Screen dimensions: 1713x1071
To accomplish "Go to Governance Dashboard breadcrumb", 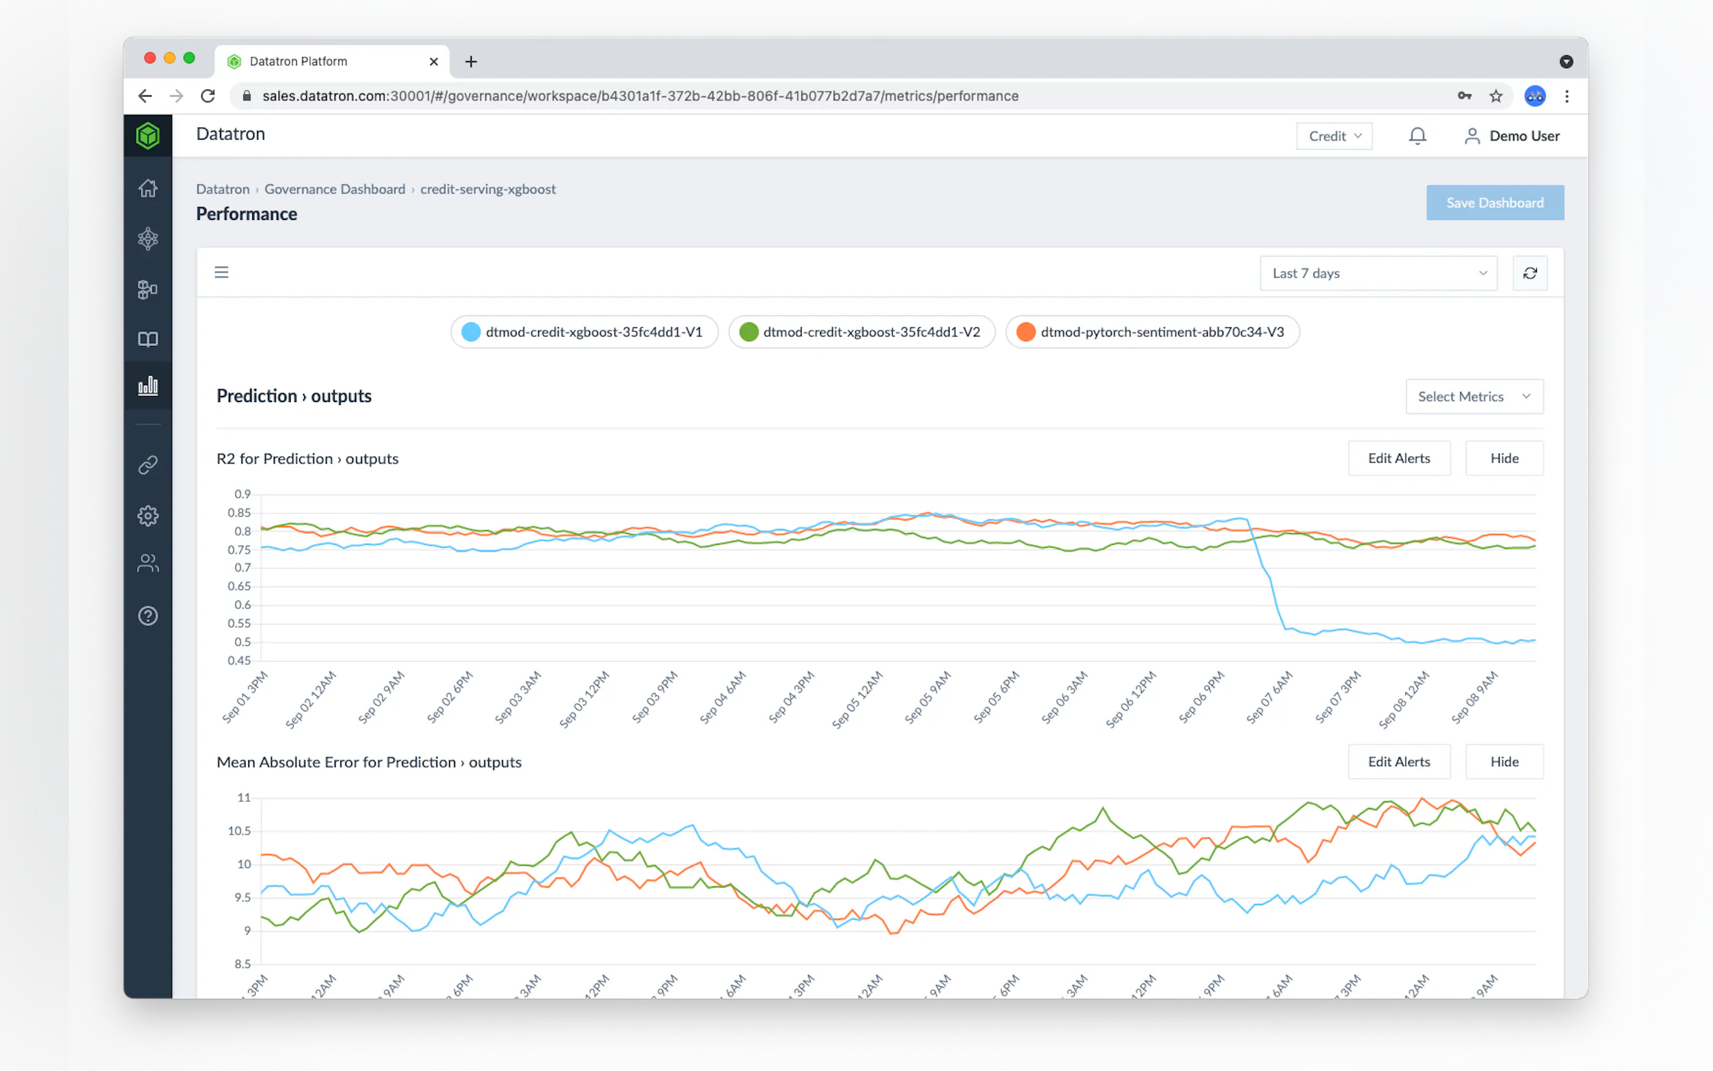I will (x=335, y=189).
